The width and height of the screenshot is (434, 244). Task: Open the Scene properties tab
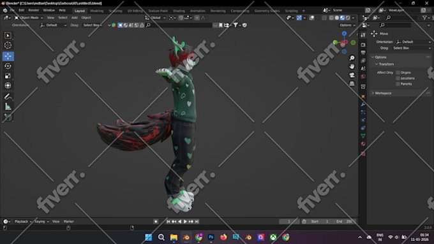[x=363, y=69]
